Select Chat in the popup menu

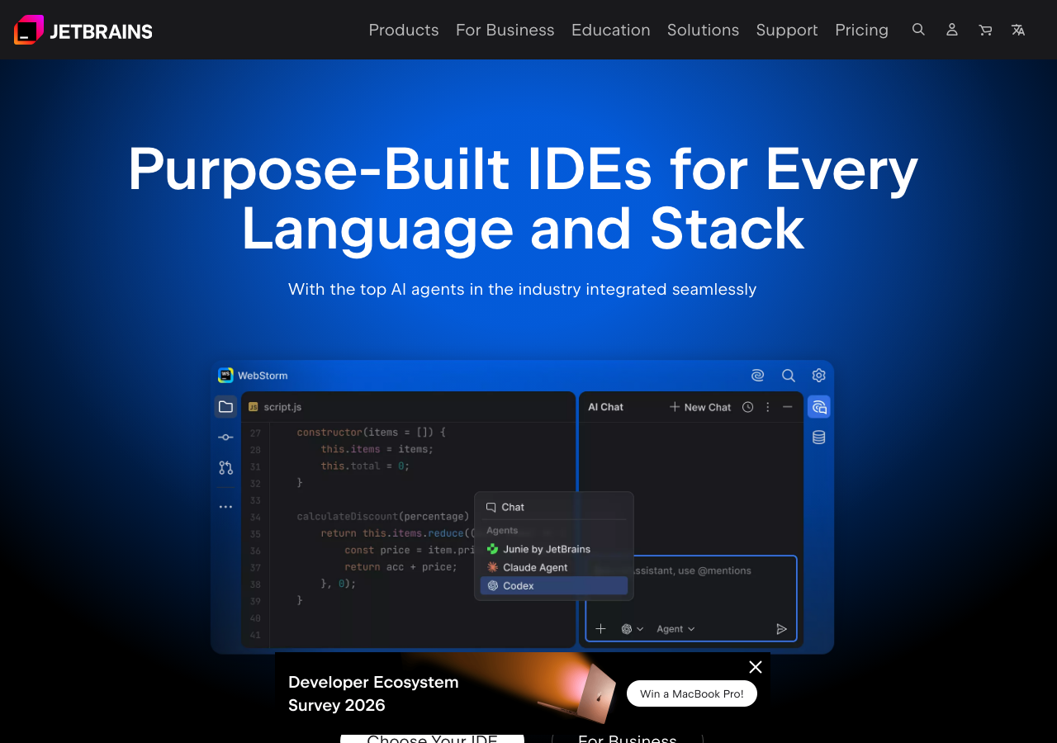(x=554, y=508)
